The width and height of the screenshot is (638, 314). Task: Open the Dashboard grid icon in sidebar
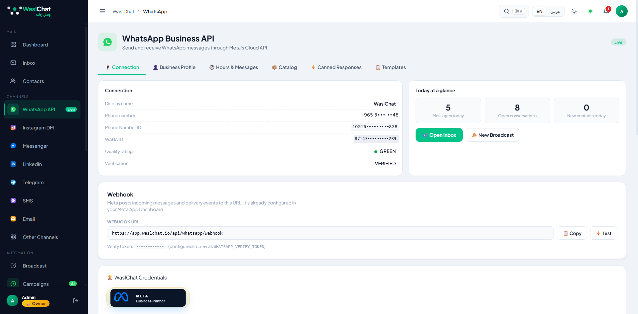pos(13,44)
